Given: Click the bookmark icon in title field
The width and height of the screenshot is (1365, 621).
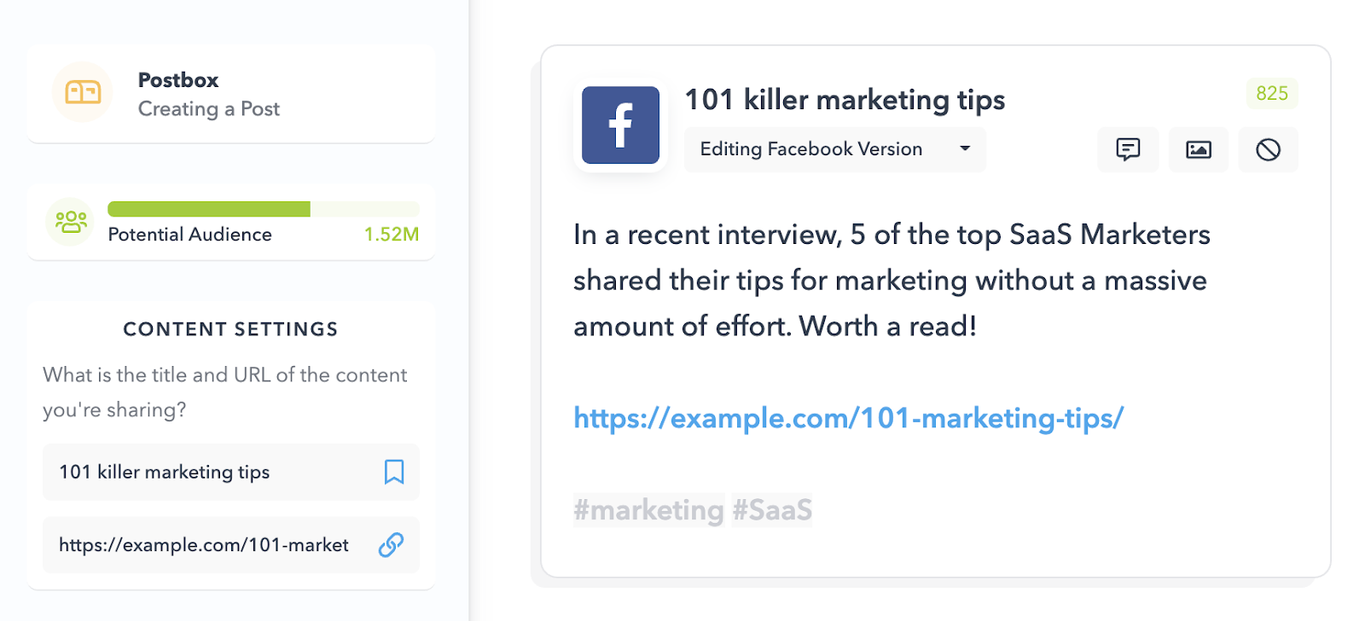Looking at the screenshot, I should 394,472.
